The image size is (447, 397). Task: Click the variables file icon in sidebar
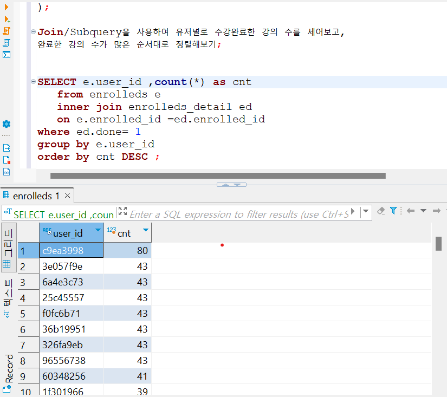tap(7, 172)
